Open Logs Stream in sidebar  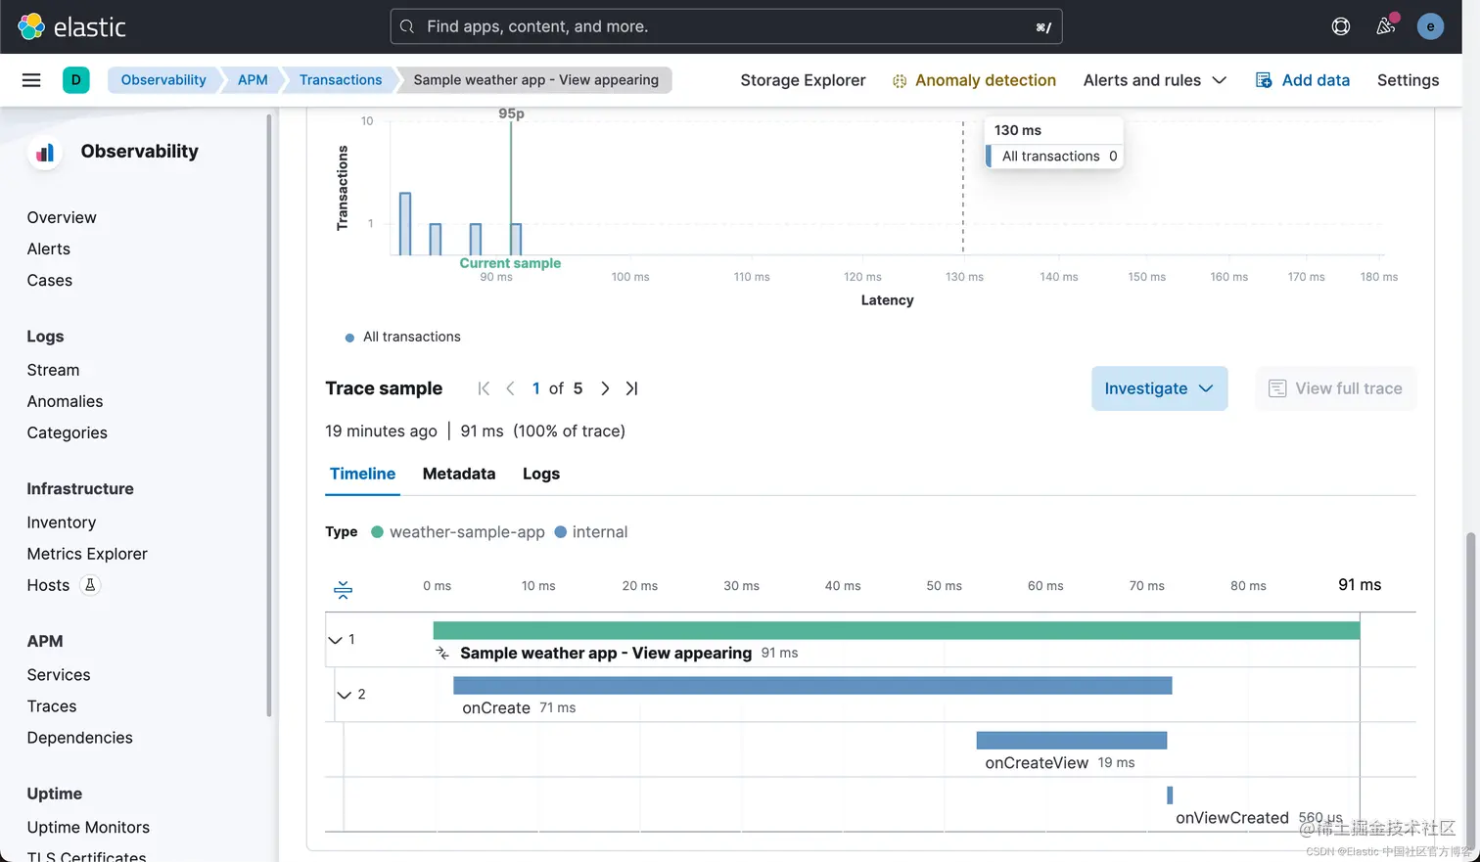pyautogui.click(x=53, y=370)
